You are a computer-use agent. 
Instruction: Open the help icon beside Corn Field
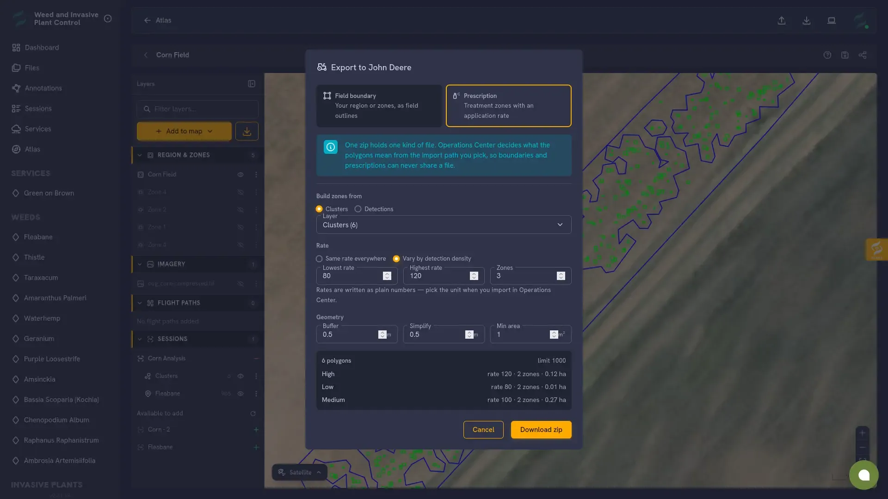(x=827, y=55)
